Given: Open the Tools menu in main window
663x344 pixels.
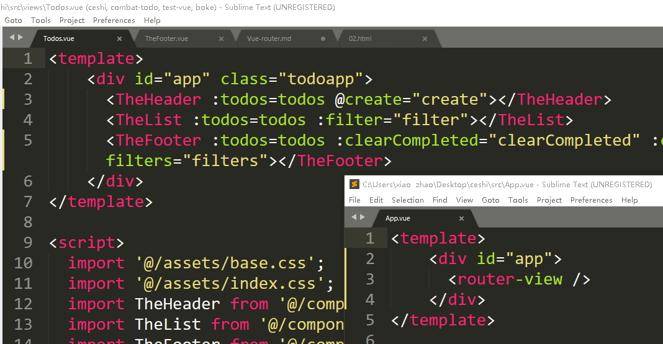Looking at the screenshot, I should click(x=41, y=20).
